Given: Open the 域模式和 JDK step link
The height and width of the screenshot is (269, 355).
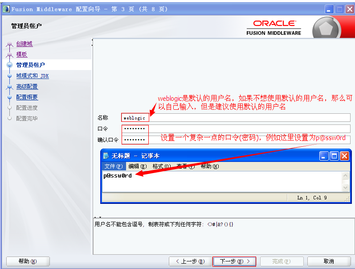Looking at the screenshot, I should [x=33, y=76].
